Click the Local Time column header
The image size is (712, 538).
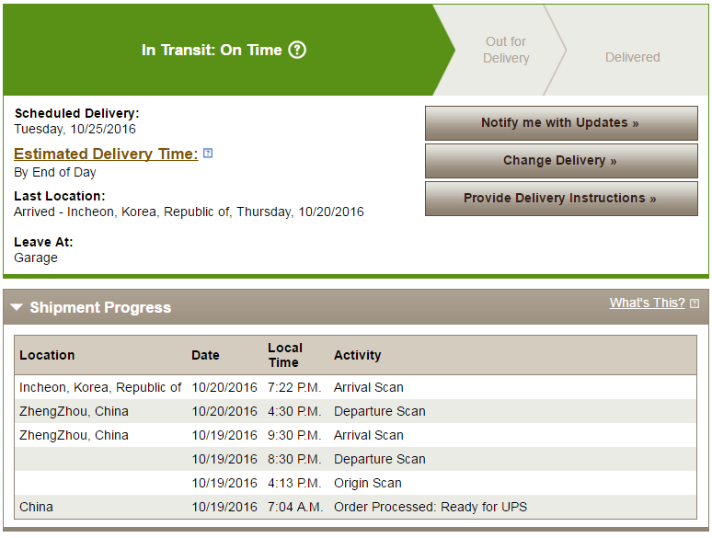284,355
